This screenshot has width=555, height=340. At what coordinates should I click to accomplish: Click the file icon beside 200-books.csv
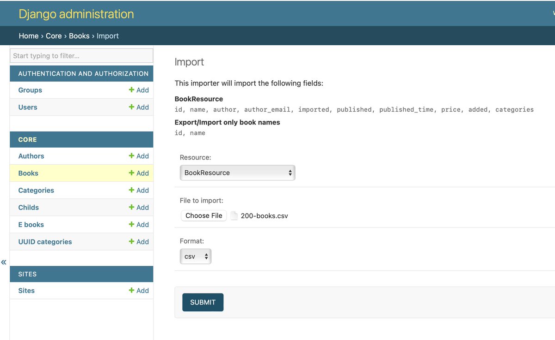[234, 215]
